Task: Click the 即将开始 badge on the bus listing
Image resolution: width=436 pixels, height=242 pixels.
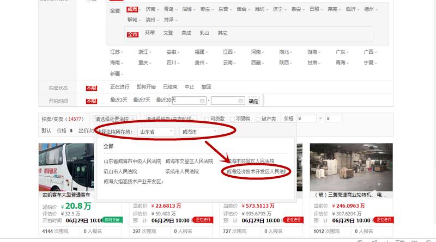Action: pos(113,220)
